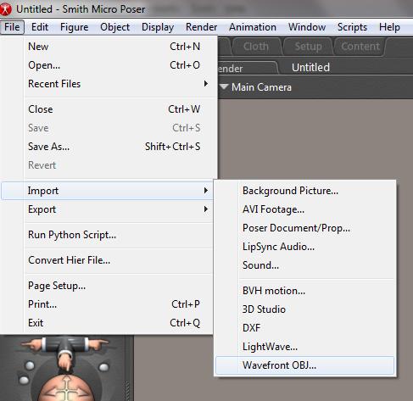Image resolution: width=413 pixels, height=401 pixels.
Task: Click the right hand camera icon
Action: point(98,344)
